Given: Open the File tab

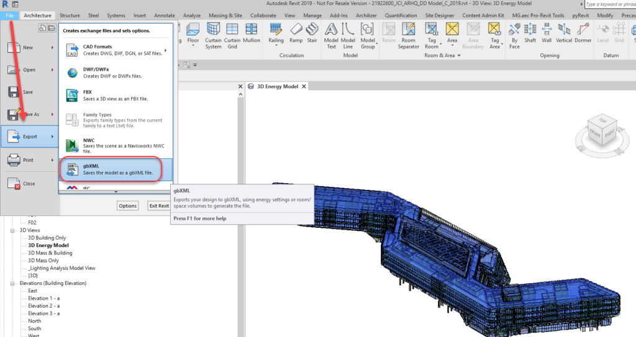Looking at the screenshot, I should (x=9, y=16).
